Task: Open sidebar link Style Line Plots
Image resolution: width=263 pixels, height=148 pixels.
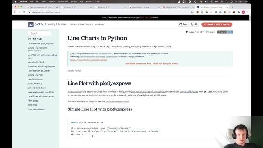Action: [35, 83]
